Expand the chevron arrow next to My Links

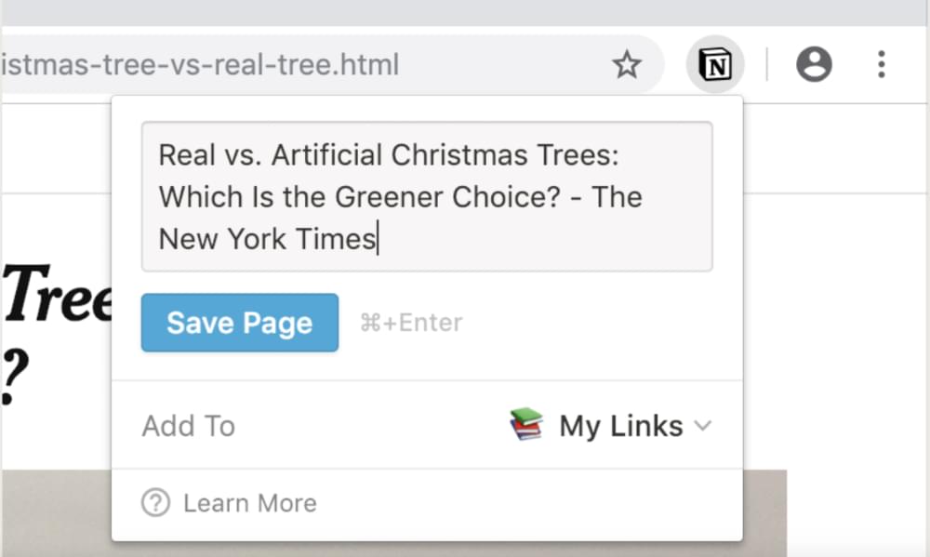coord(703,426)
